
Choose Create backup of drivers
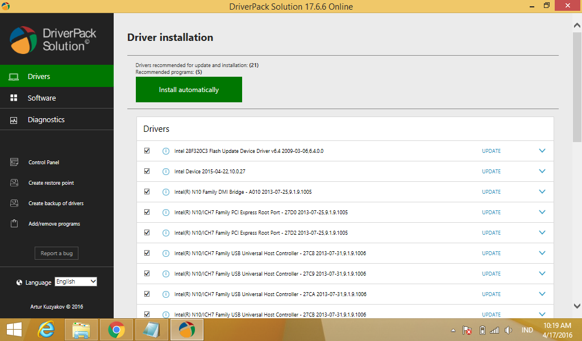pos(56,203)
